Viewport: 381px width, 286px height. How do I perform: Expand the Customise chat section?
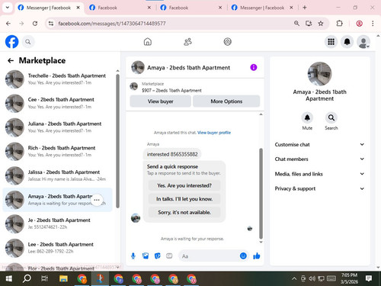[x=319, y=144]
